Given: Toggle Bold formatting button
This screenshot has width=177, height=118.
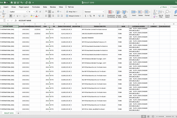Looking at the screenshot, I should [x=11, y=16].
